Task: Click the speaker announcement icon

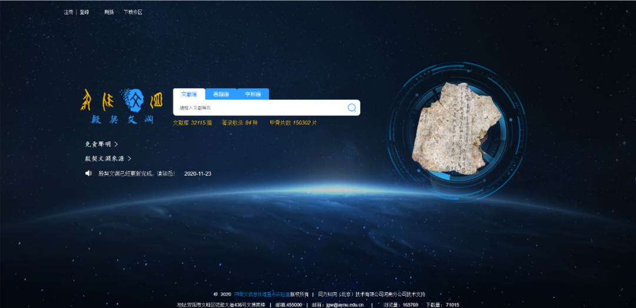Action: pyautogui.click(x=88, y=173)
